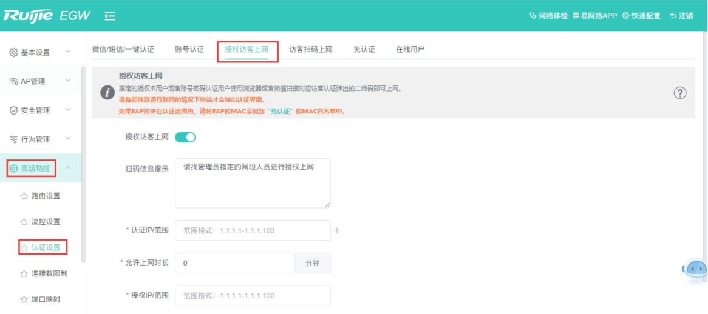Screen dimensions: 708x314
Task: Go to 端口映射 in the sidebar
Action: [x=46, y=299]
